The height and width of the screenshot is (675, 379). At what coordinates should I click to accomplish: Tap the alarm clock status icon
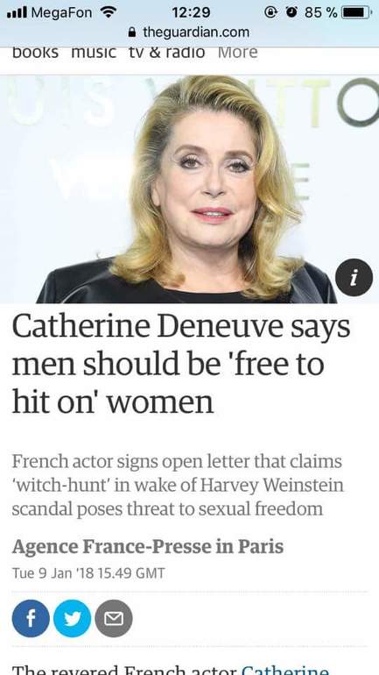[x=292, y=12]
